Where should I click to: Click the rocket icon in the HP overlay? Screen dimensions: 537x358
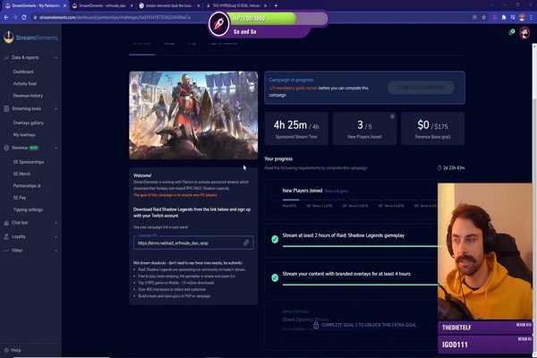(218, 24)
